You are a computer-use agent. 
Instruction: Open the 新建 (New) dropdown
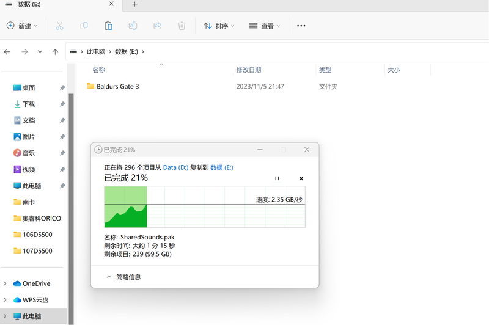22,26
